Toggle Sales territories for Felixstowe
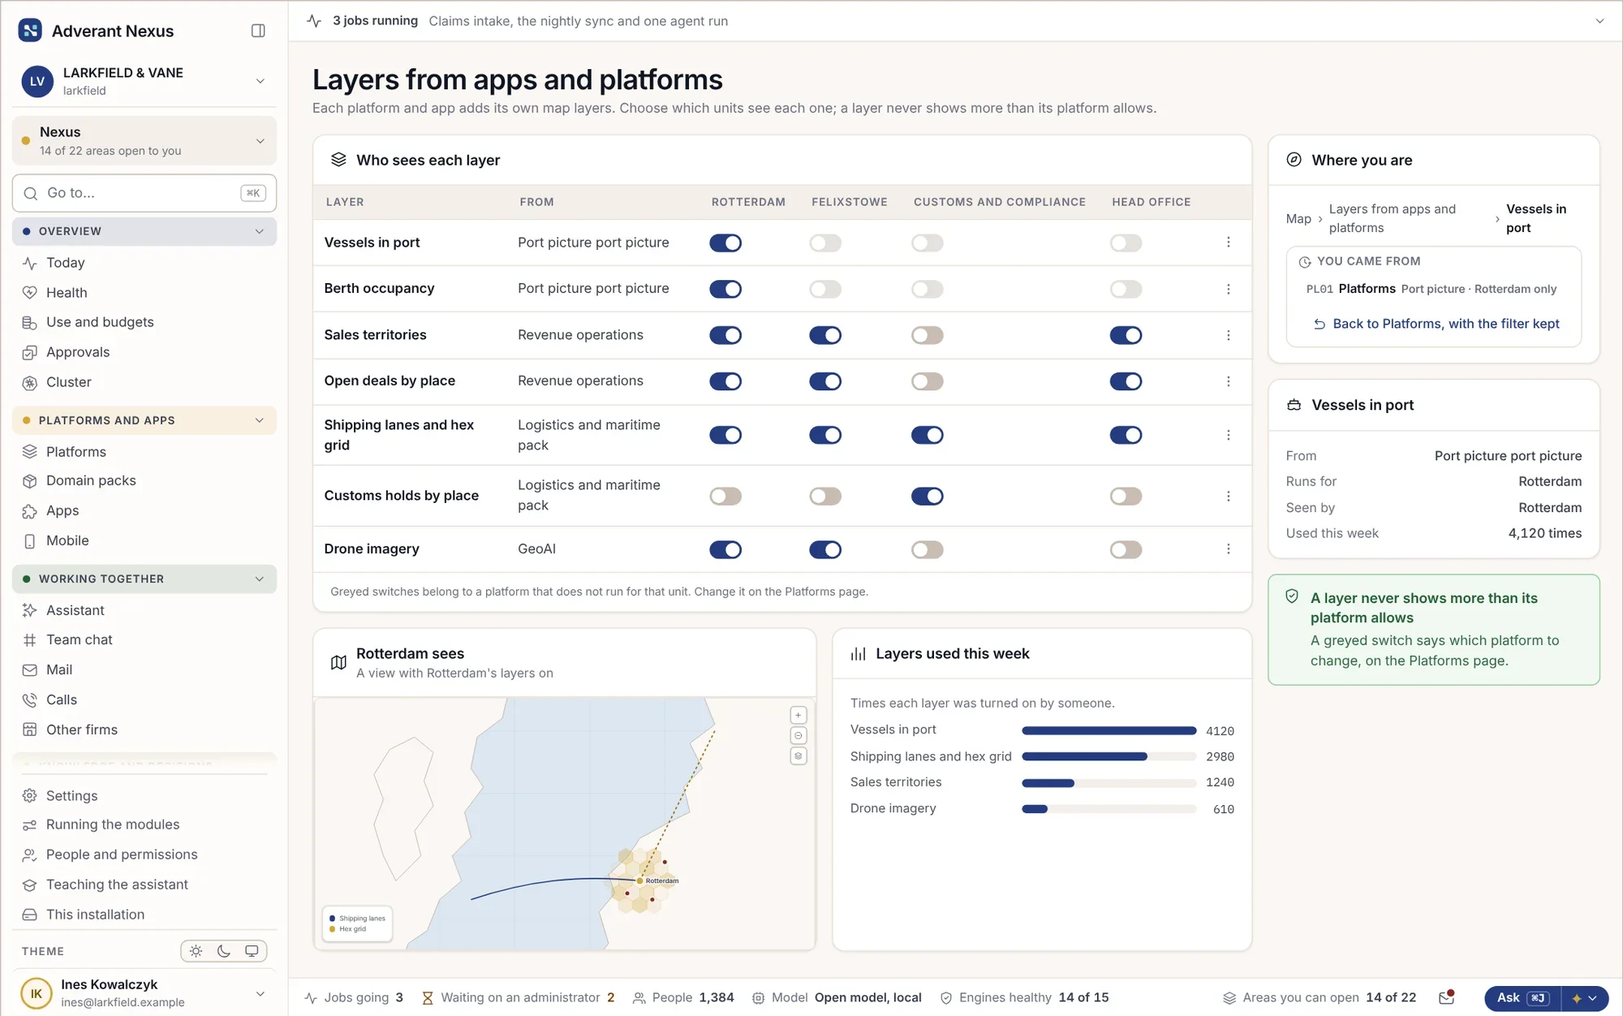The image size is (1623, 1016). pyautogui.click(x=825, y=335)
